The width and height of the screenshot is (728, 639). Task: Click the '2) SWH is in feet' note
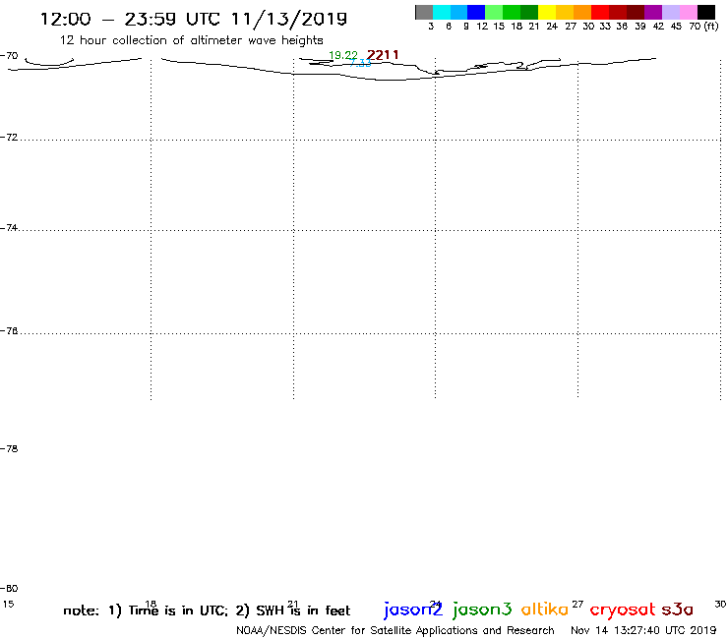pyautogui.click(x=293, y=610)
